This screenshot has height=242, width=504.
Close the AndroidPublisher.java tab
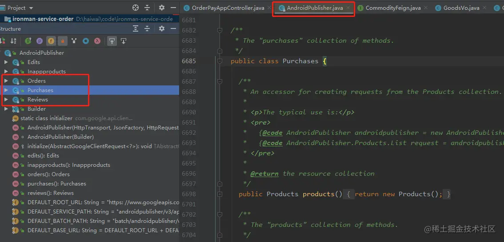[348, 8]
